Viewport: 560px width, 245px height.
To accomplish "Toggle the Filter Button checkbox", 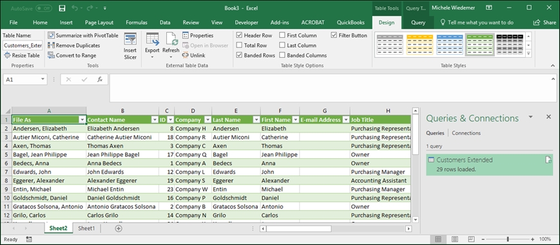I will point(334,35).
